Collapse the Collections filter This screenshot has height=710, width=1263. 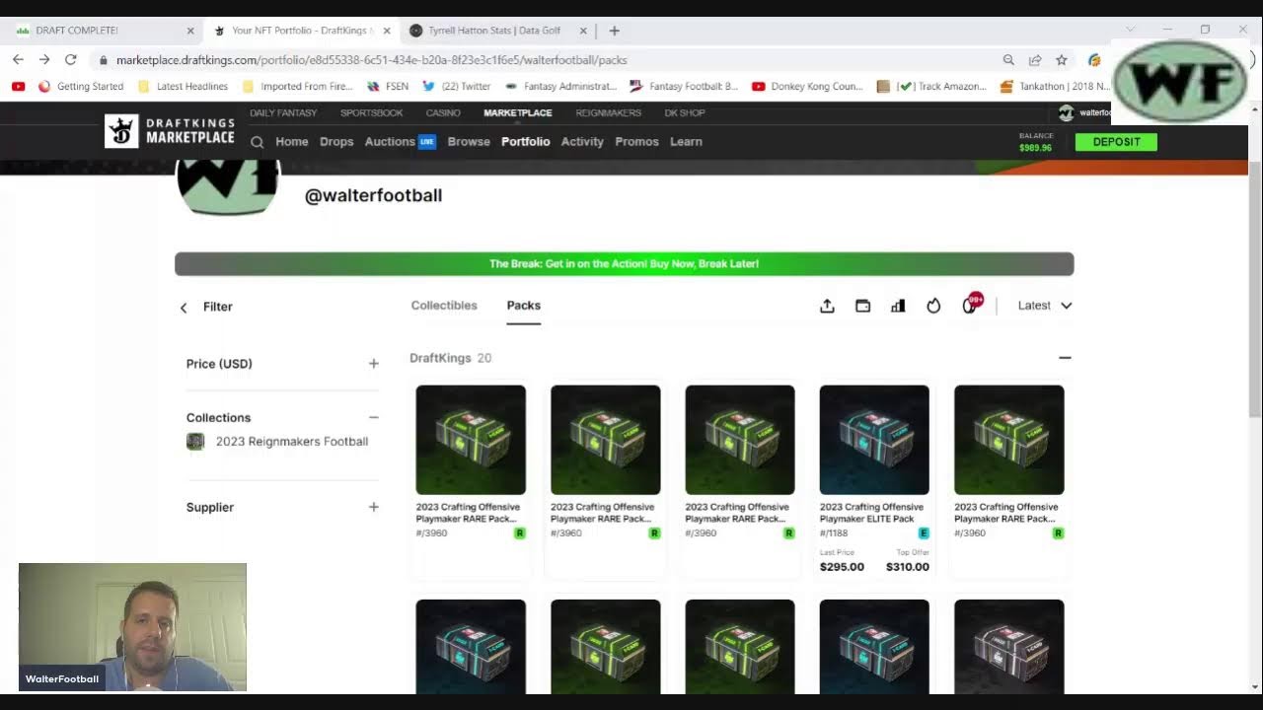click(x=374, y=418)
